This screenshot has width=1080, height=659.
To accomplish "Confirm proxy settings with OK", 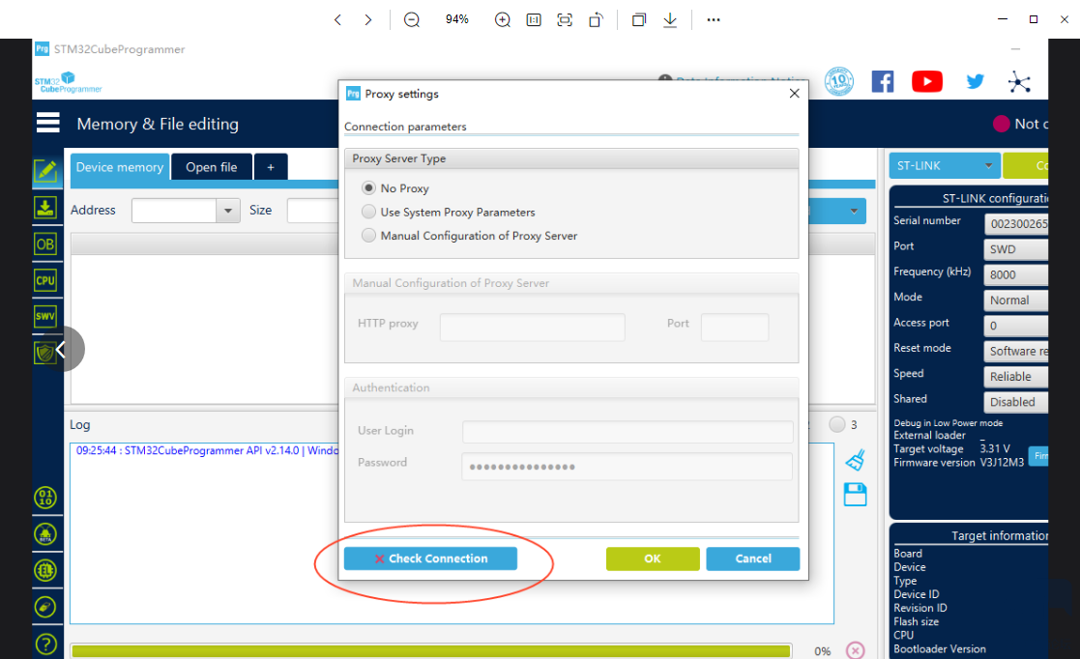I will click(653, 559).
